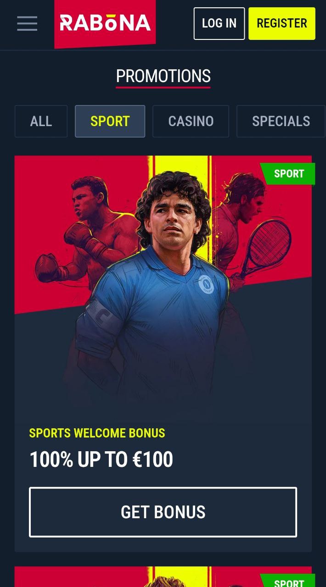
Task: Select the ALL promotions filter
Action: pyautogui.click(x=41, y=122)
